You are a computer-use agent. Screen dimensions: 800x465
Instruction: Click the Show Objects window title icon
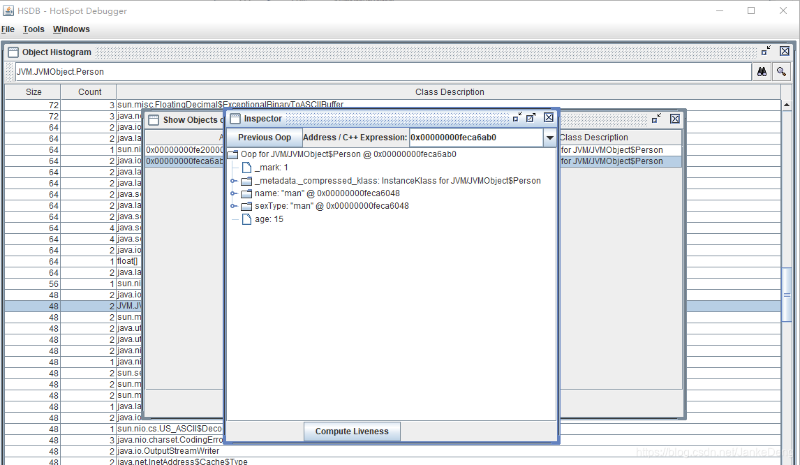pyautogui.click(x=153, y=120)
